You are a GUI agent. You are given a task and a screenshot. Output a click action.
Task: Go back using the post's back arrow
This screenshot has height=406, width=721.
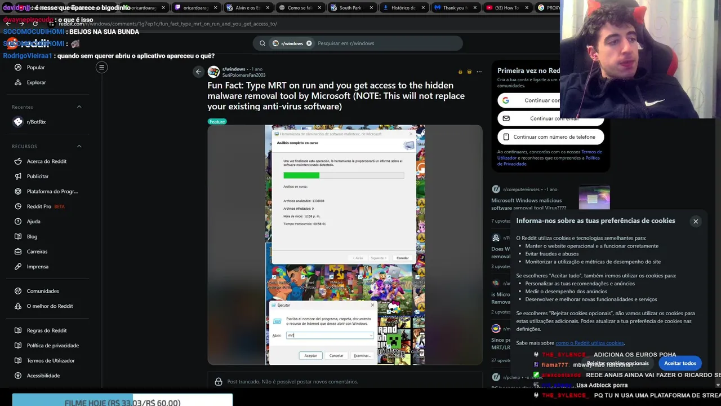(x=198, y=72)
